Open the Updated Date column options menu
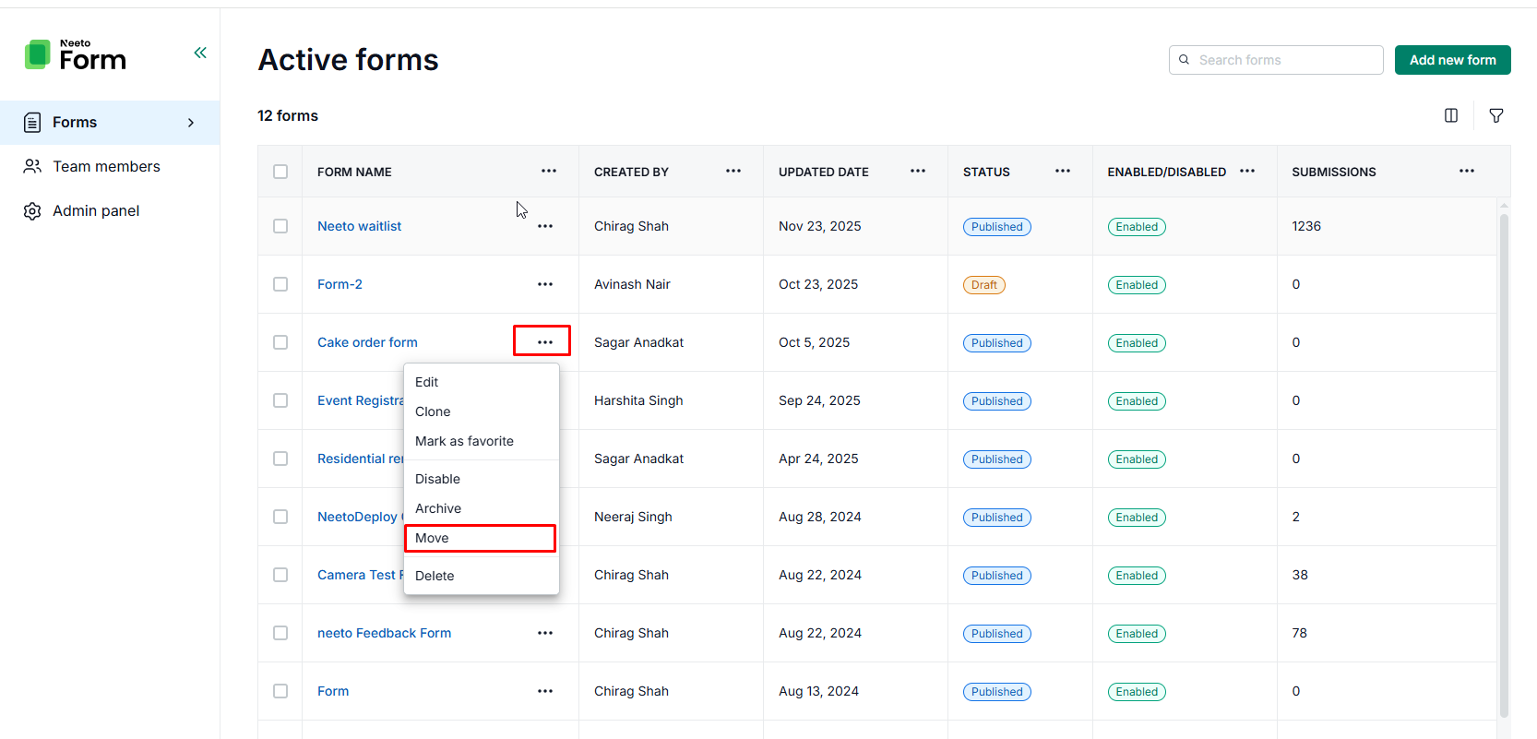The image size is (1537, 739). [x=917, y=171]
